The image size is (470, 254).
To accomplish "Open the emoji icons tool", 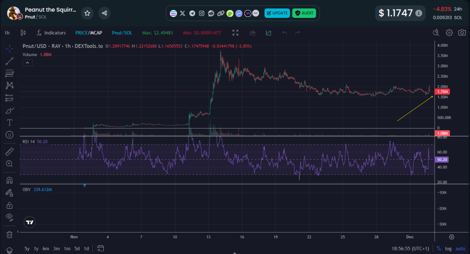I will click(10, 135).
